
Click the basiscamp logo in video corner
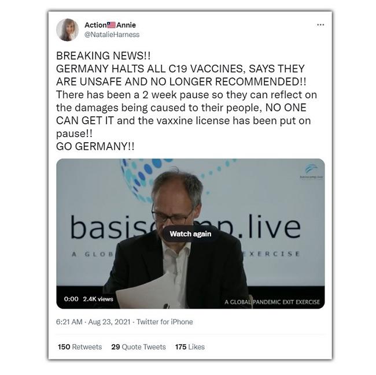pyautogui.click(x=311, y=171)
